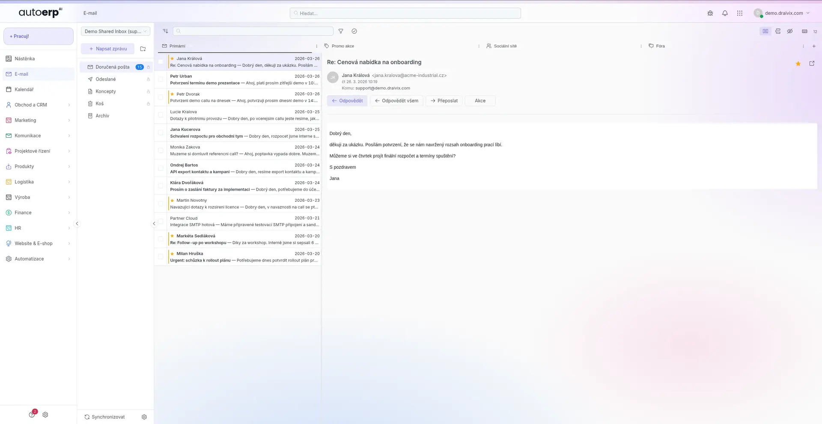Check the checkbox on Petr Urban's email
The image size is (822, 424).
[161, 79]
